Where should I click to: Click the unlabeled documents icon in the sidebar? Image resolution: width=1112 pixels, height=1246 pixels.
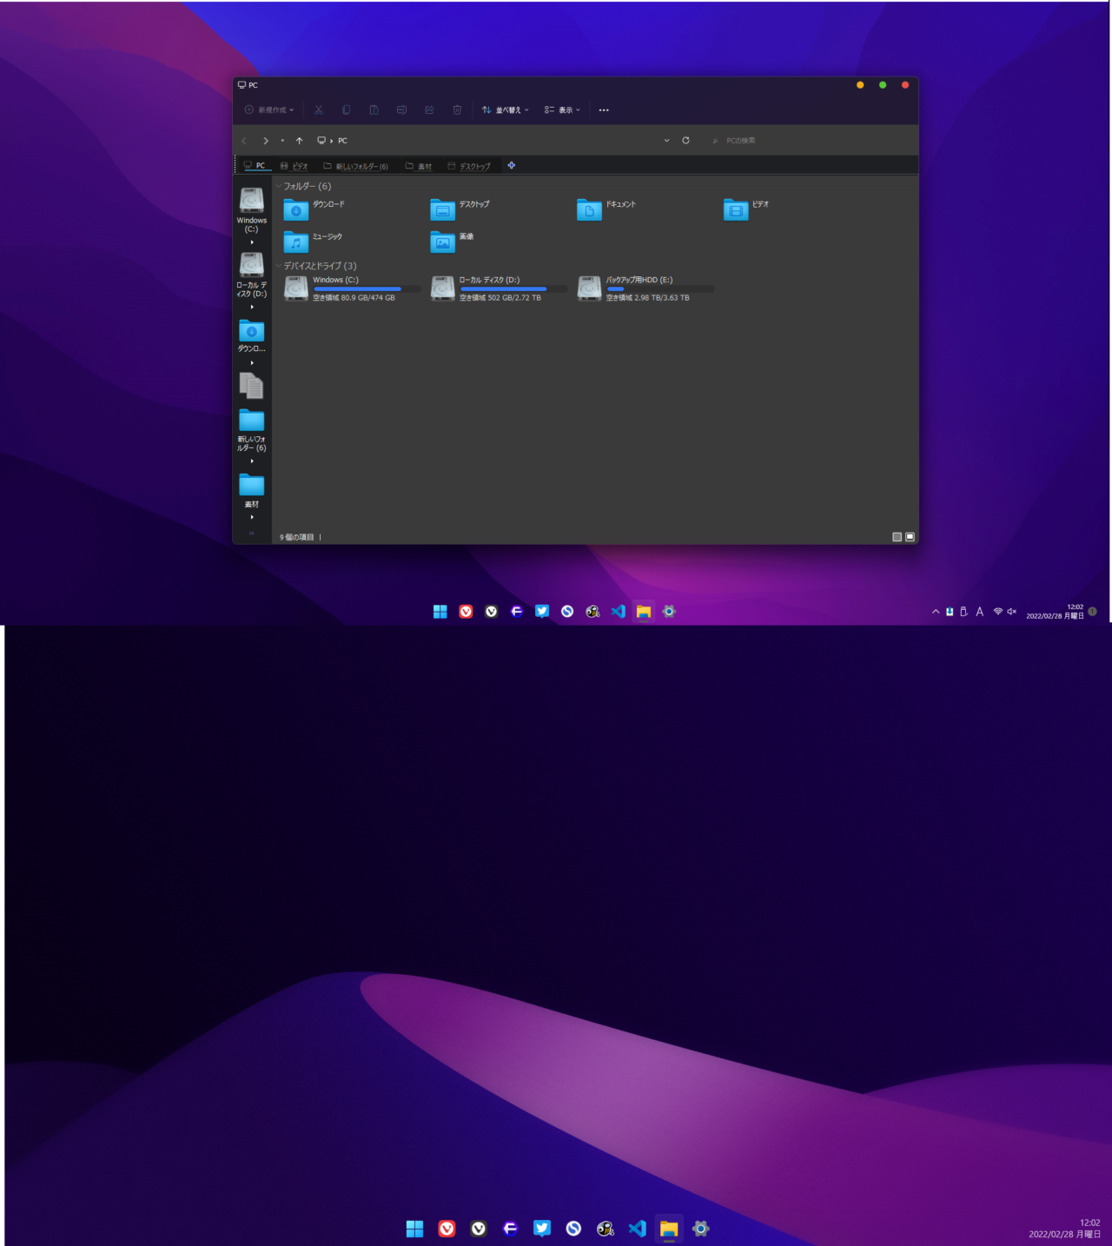251,385
